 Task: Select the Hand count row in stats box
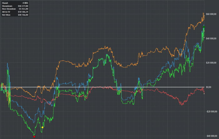pyautogui.click(x=15, y=3)
